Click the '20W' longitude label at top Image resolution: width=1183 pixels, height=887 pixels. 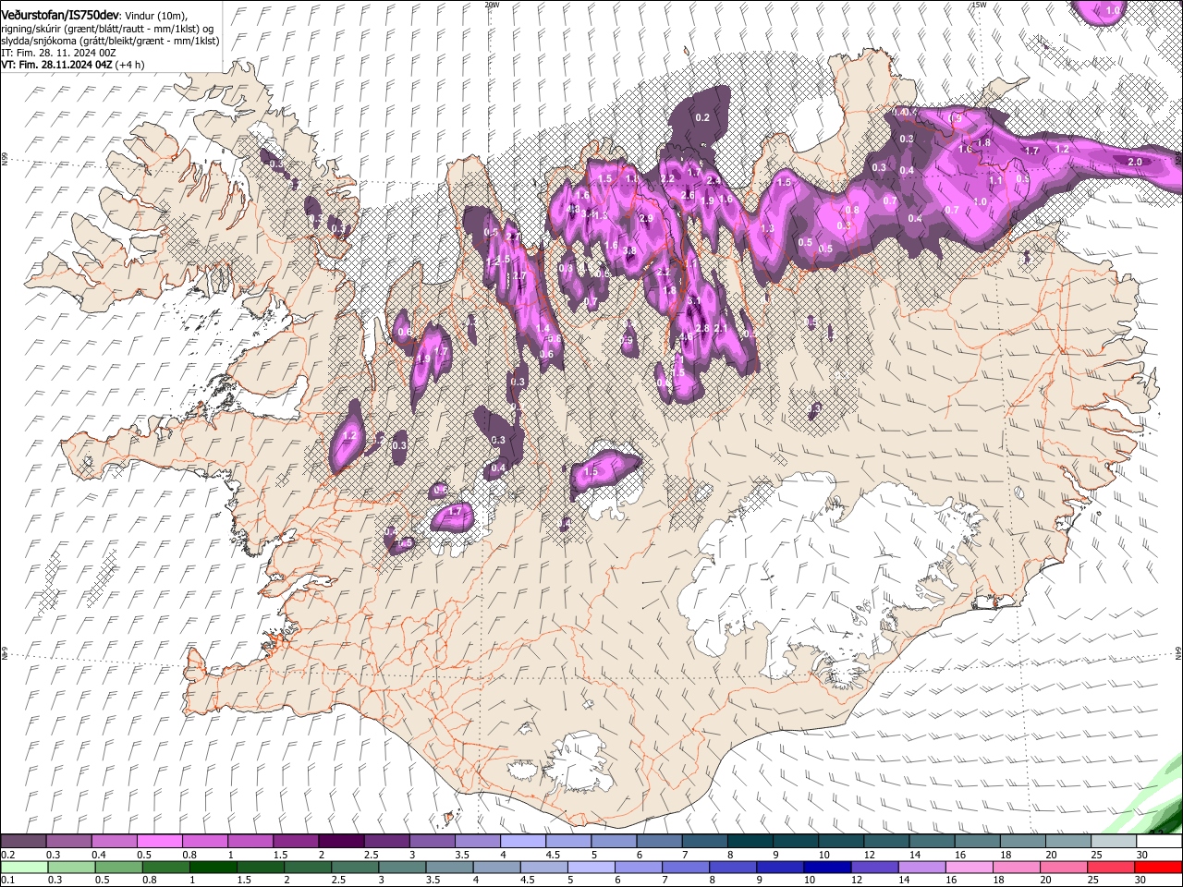492,5
